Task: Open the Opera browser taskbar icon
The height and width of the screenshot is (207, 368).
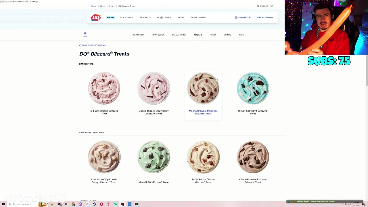Action: [x=101, y=204]
